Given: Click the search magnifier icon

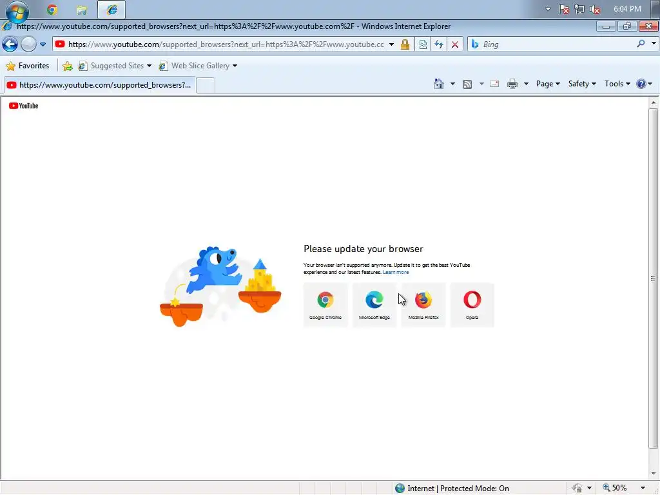Looking at the screenshot, I should 641,44.
